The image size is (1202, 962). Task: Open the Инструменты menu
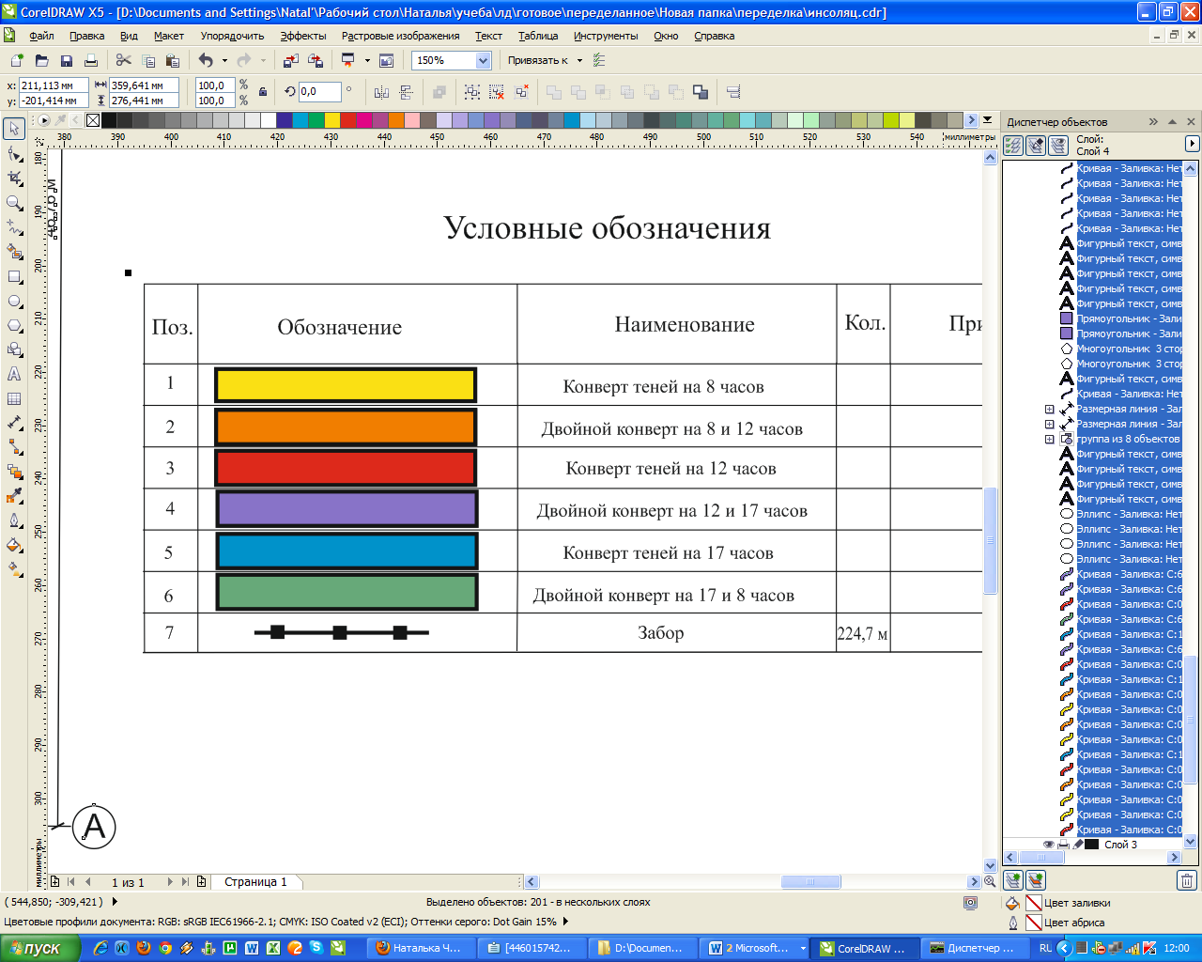(606, 36)
